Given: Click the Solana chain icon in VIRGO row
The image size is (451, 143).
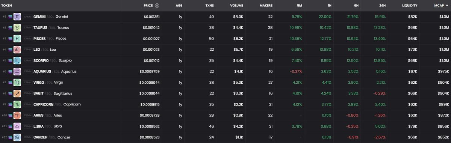Looking at the screenshot, I should point(10,82).
